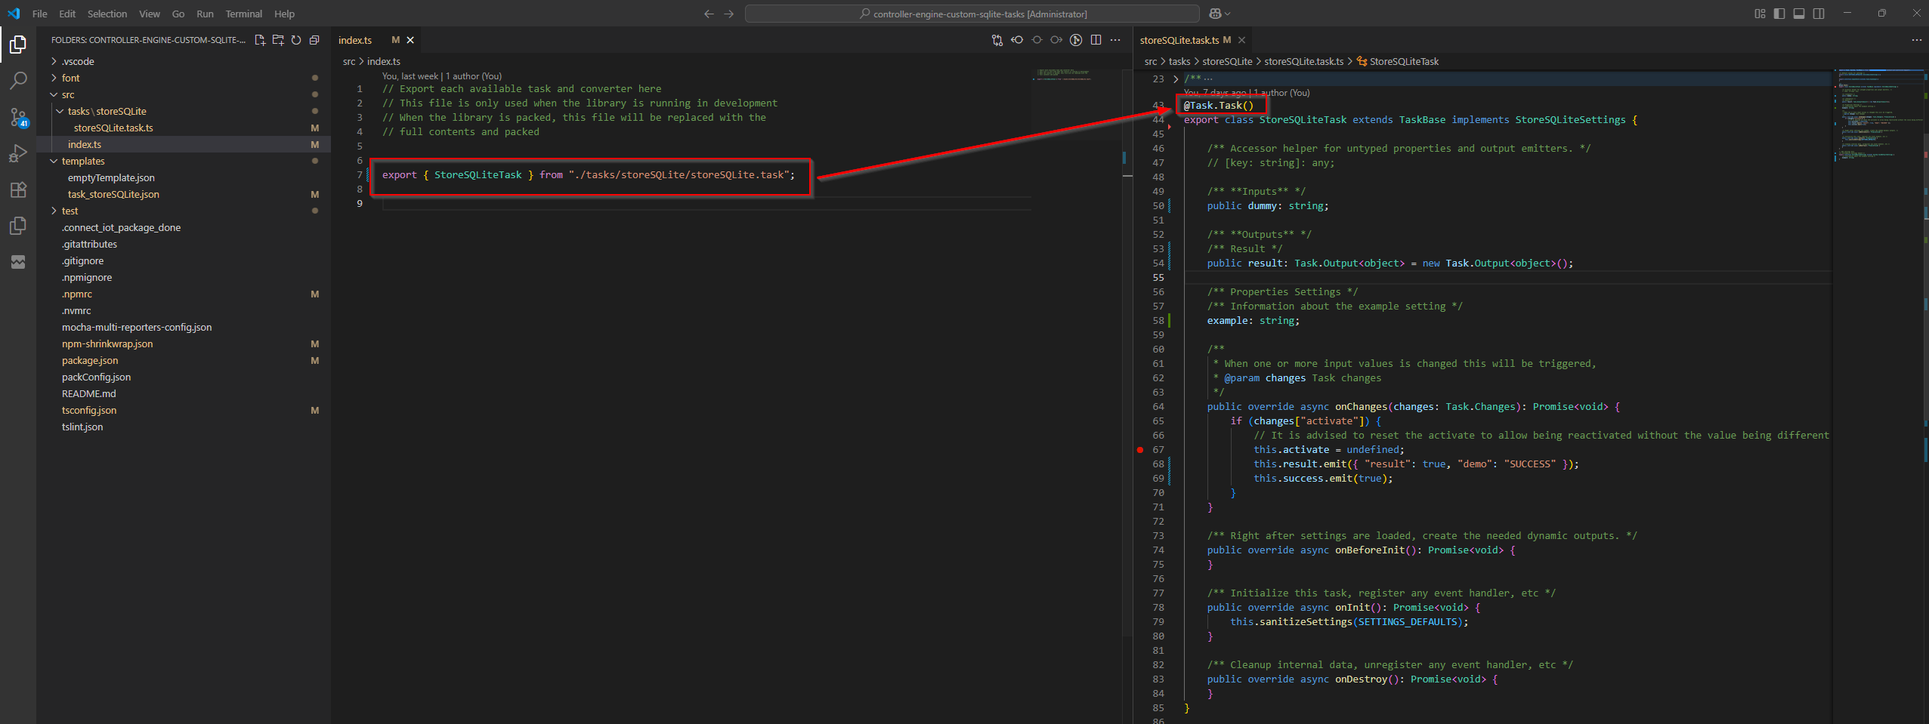Click the Split Editor icon in index.ts group
This screenshot has width=1929, height=724.
1096,40
